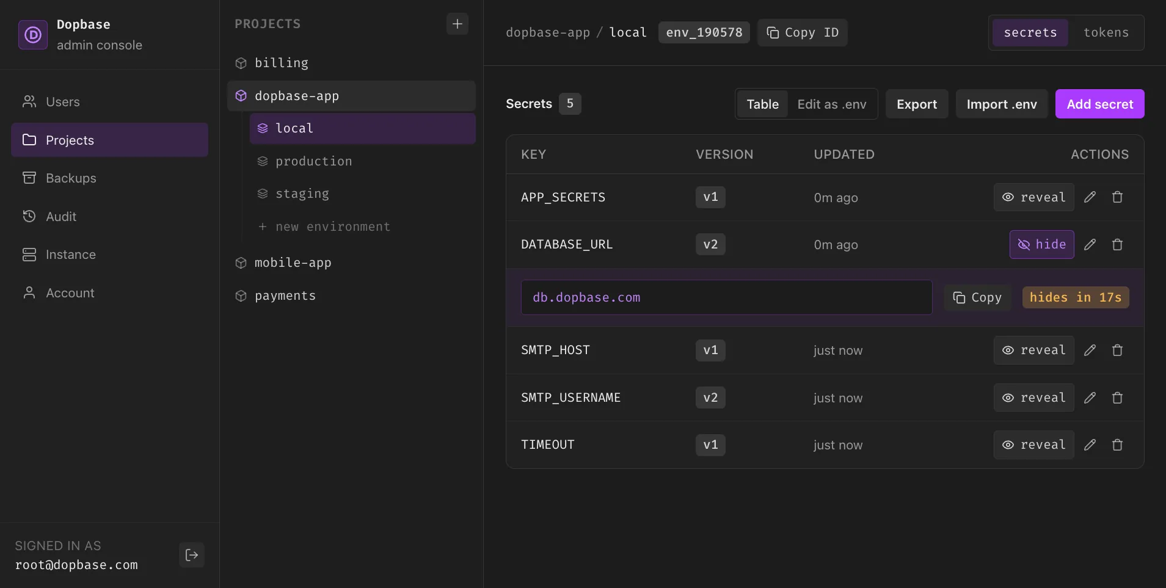1166x588 pixels.
Task: Delete the SMTP_HOST secret
Action: 1117,350
